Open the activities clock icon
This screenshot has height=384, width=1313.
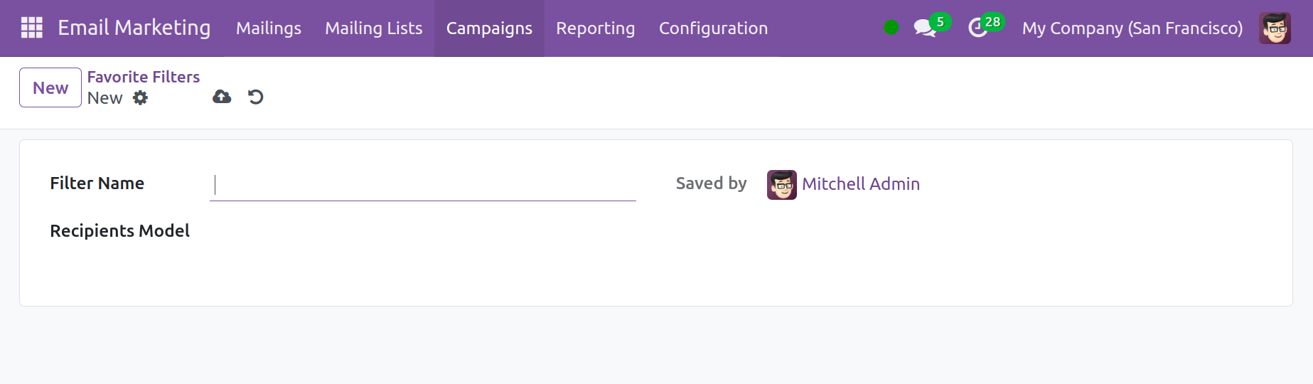tap(978, 28)
